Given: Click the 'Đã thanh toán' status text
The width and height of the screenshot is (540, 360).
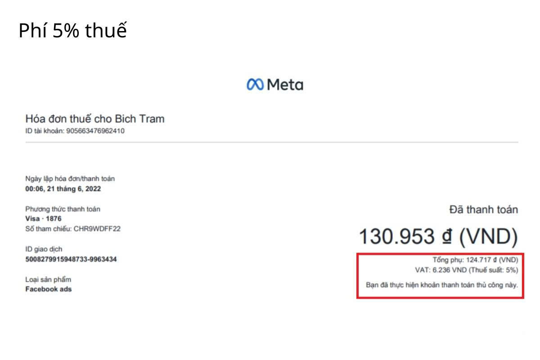Looking at the screenshot, I should (484, 209).
